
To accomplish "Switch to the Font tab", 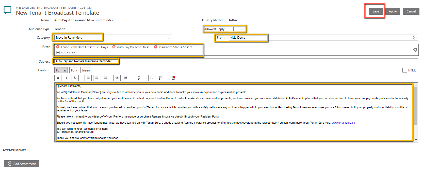I will pos(74,70).
